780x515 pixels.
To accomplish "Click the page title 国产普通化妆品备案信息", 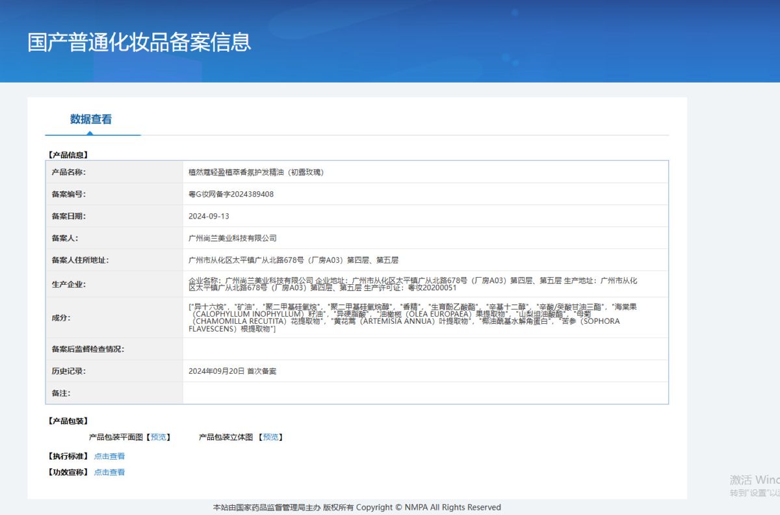I will click(x=139, y=42).
